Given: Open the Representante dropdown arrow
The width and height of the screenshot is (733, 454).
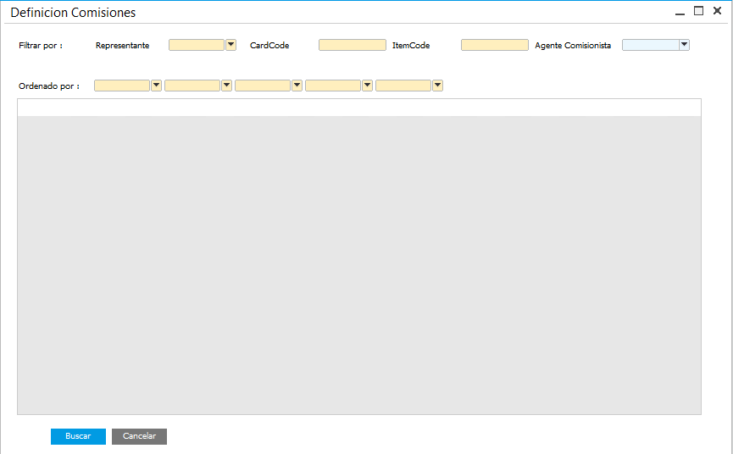Looking at the screenshot, I should [x=231, y=45].
